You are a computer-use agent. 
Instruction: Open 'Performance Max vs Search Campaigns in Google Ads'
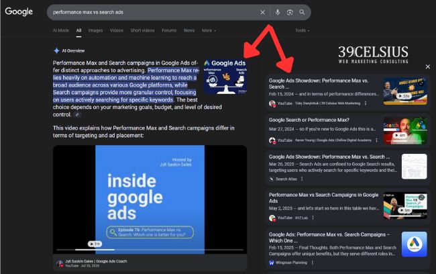point(324,198)
